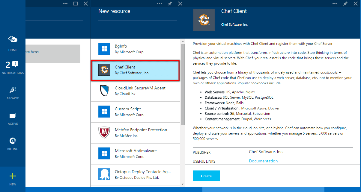361x192 pixels.
Task: Open the leftmost blade's ellipsis menu
Action: click(65, 4)
